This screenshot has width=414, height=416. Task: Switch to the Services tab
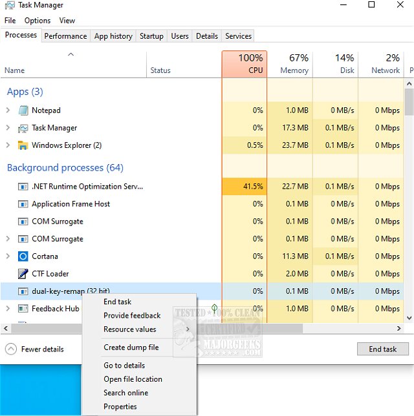point(238,36)
